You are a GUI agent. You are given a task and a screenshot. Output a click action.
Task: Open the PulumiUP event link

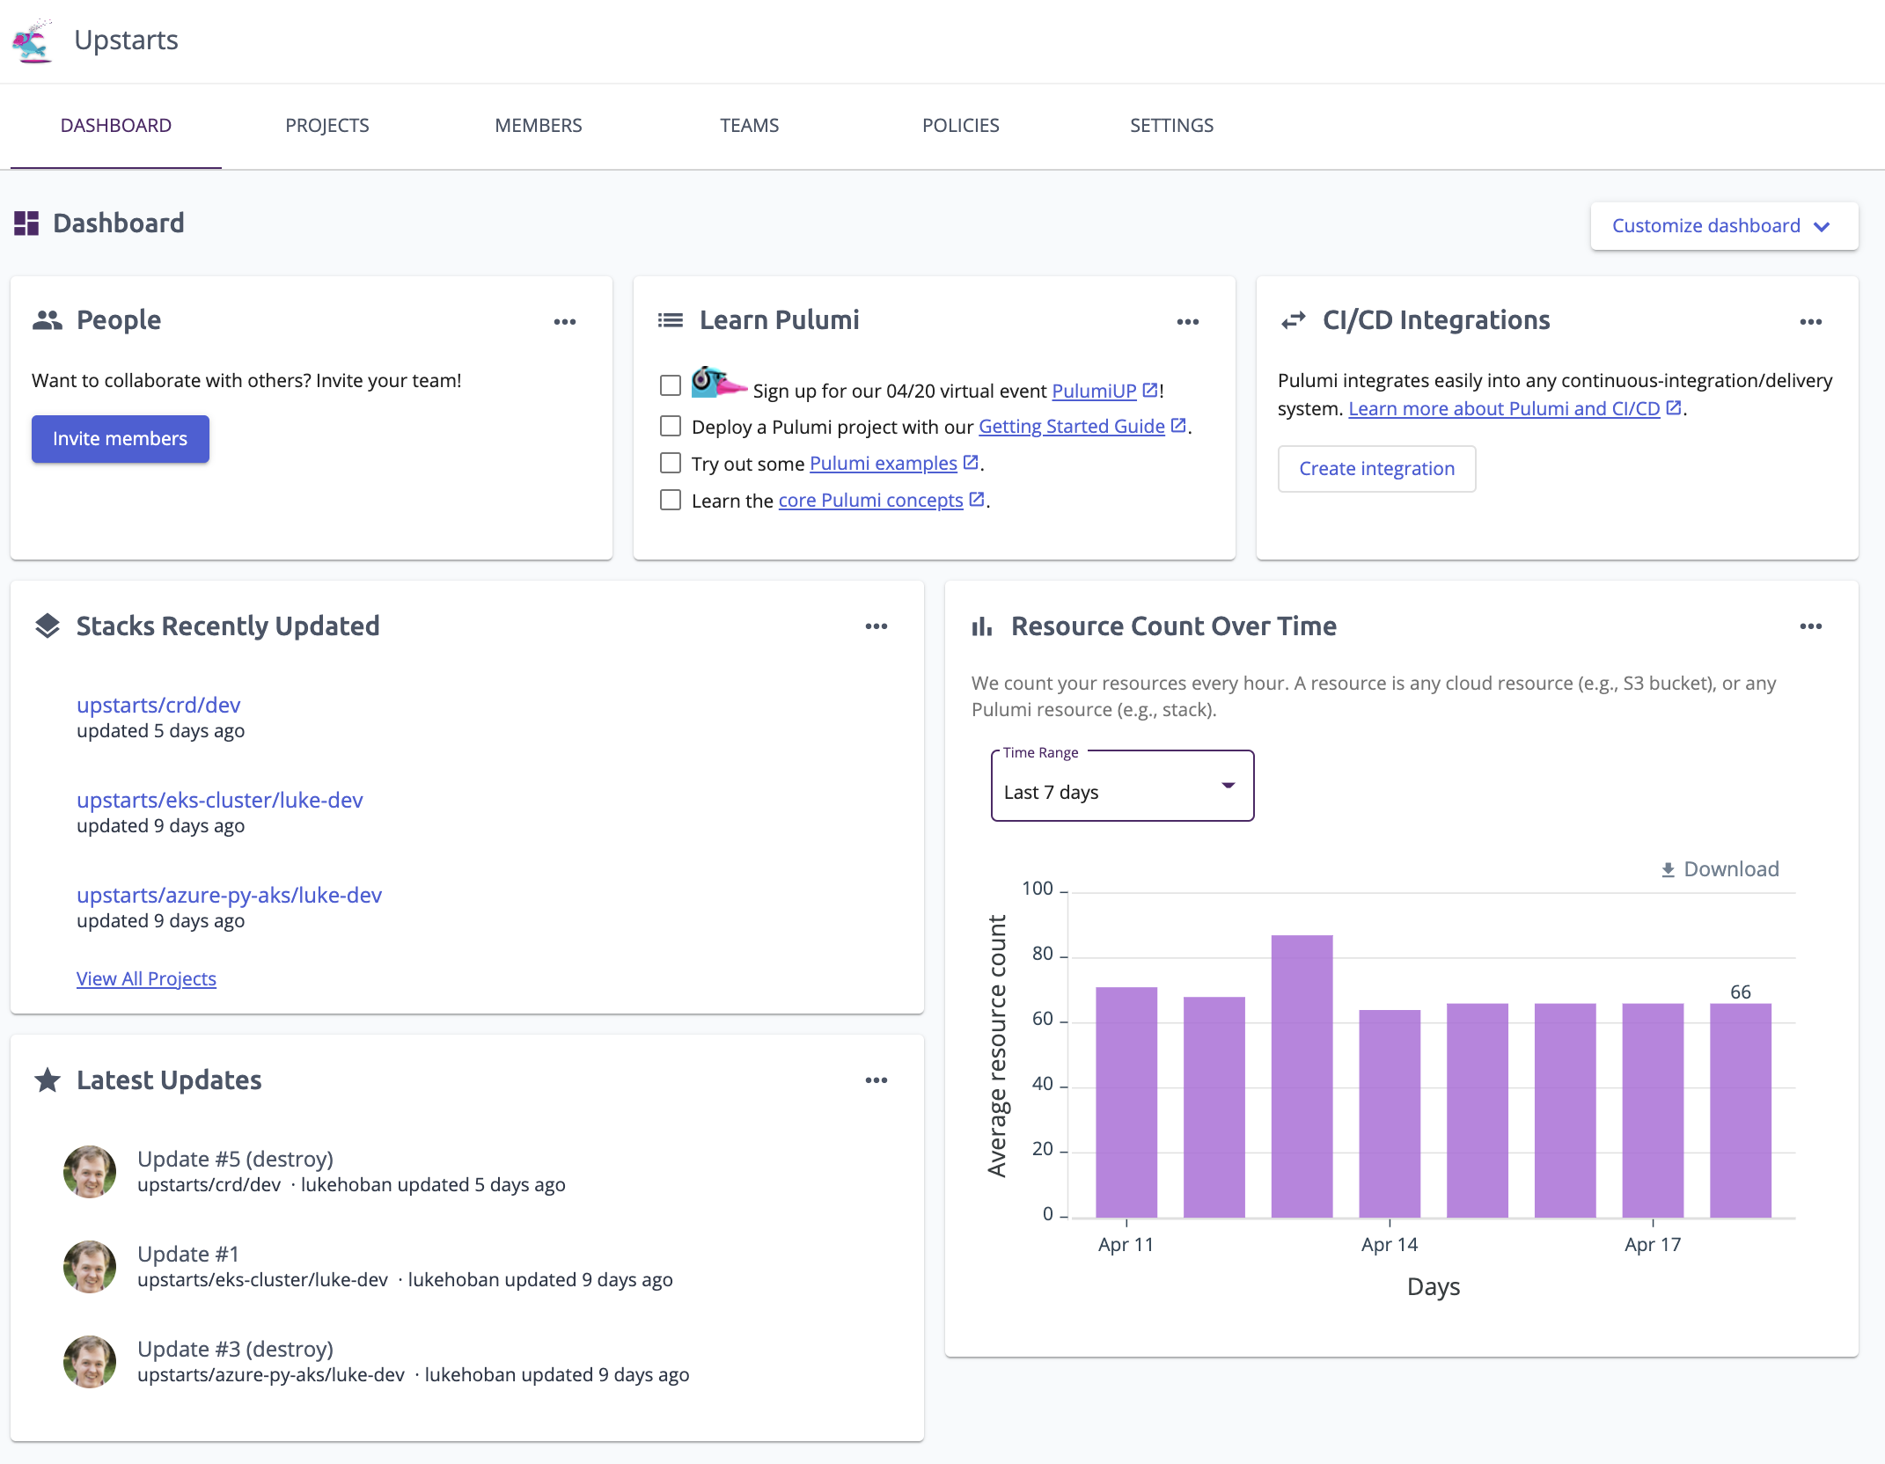[1095, 391]
